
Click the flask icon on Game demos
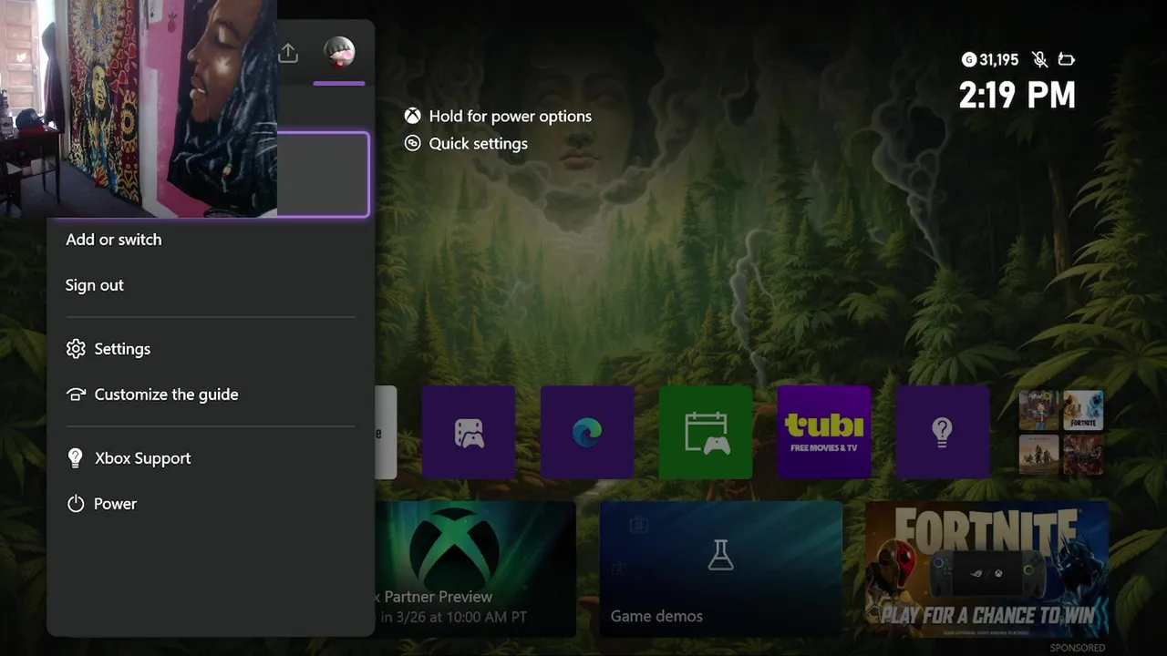pos(720,555)
